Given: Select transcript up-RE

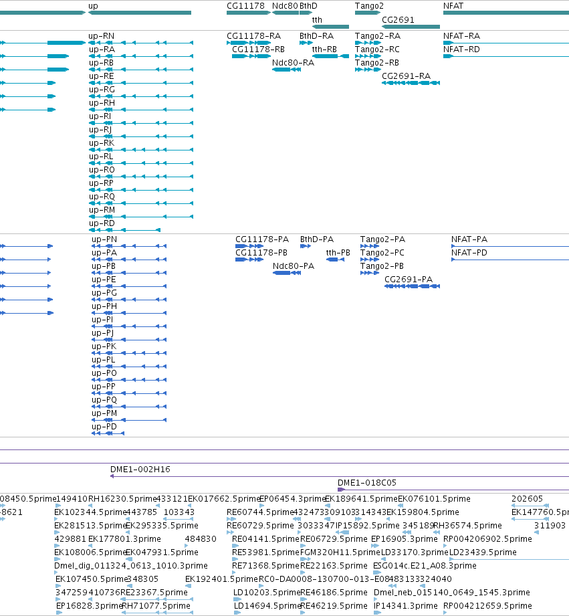Looking at the screenshot, I should [x=140, y=83].
